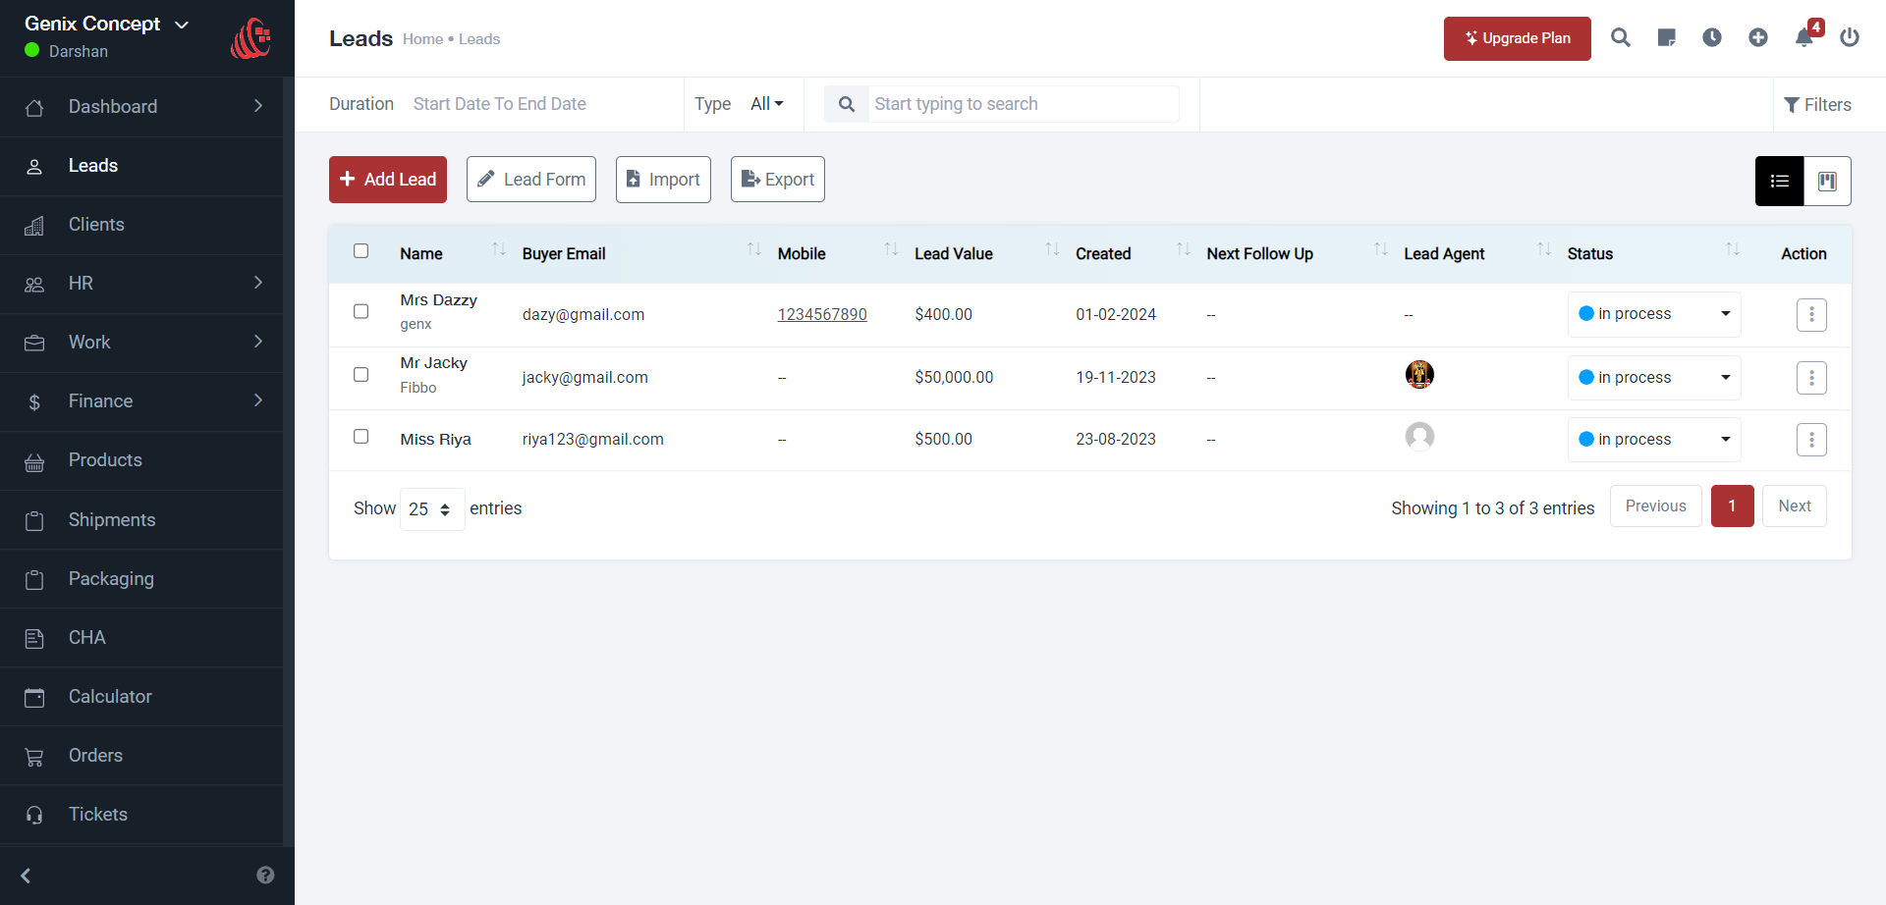Sort table by Status column arrows
This screenshot has height=905, width=1886.
tap(1733, 249)
